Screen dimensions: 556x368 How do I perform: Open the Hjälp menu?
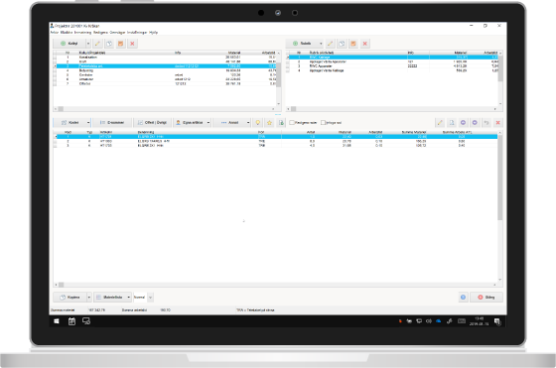153,32
